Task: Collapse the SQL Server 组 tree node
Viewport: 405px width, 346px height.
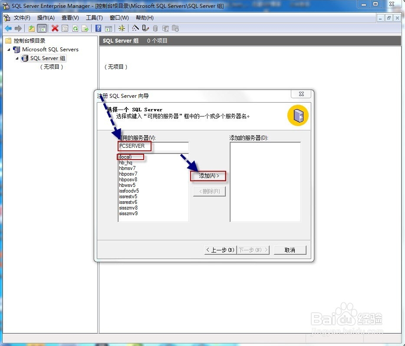Action: (x=17, y=58)
